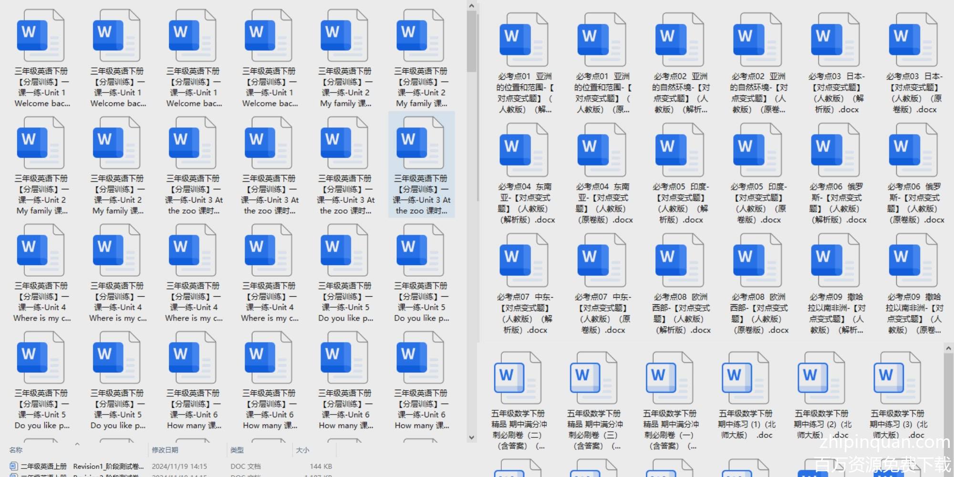Select 必考点07 中东 (解析版).docx icon
The height and width of the screenshot is (477, 954).
524,261
